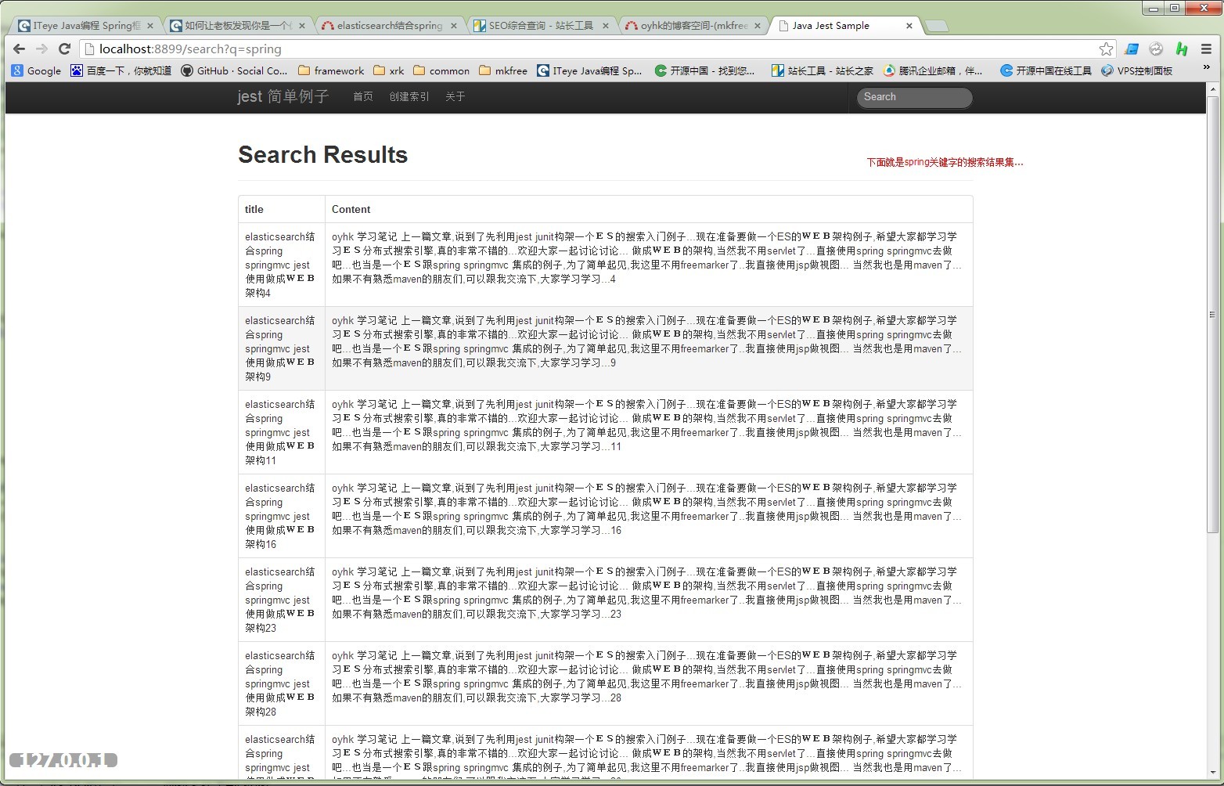Select the title cell ending in 架构23

pos(282,600)
